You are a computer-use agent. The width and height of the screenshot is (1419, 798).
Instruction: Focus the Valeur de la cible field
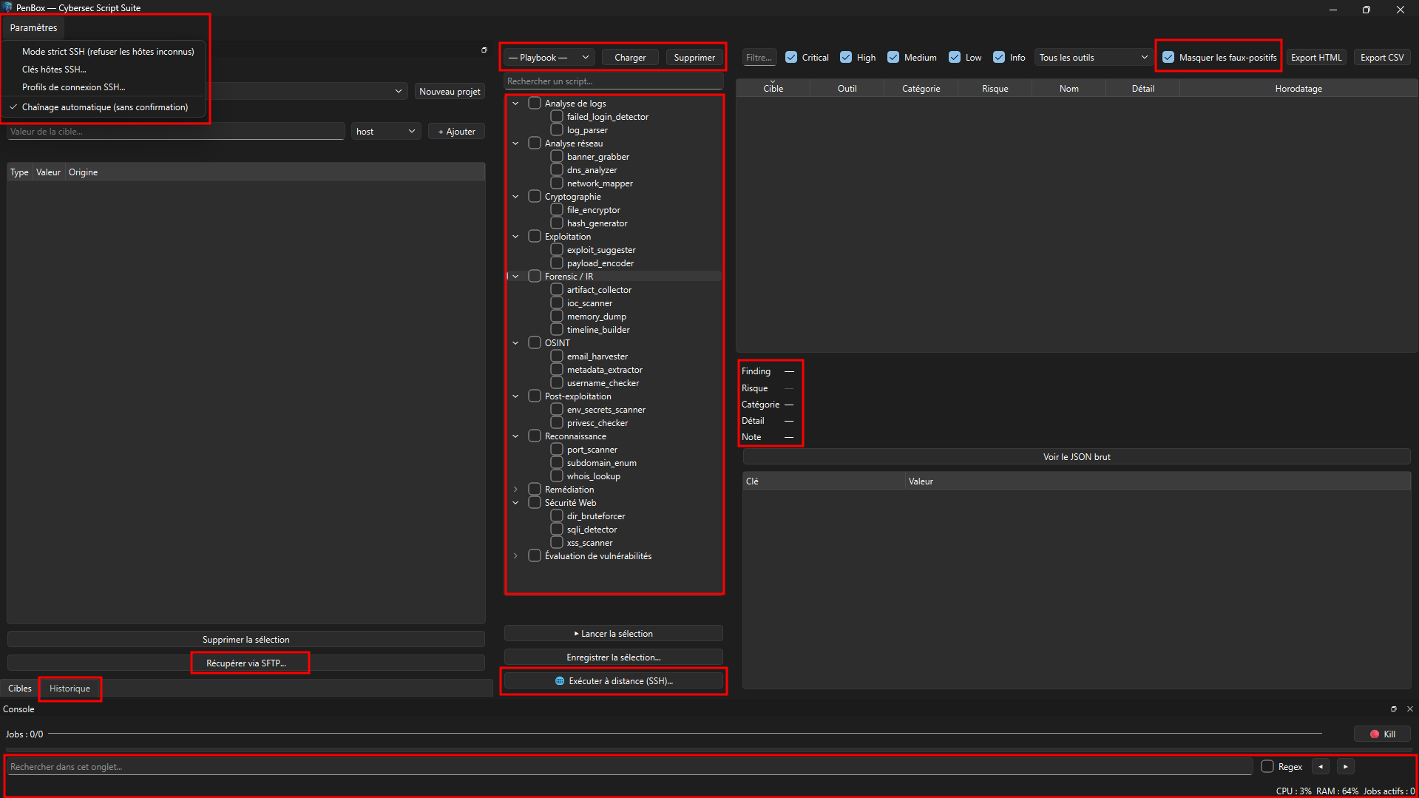click(x=176, y=131)
